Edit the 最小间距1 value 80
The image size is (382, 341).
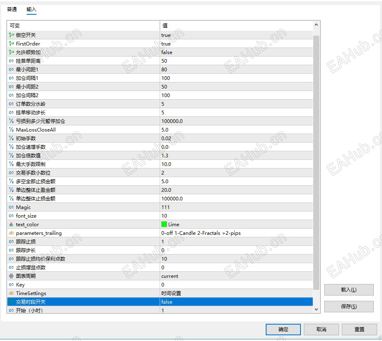click(x=236, y=70)
